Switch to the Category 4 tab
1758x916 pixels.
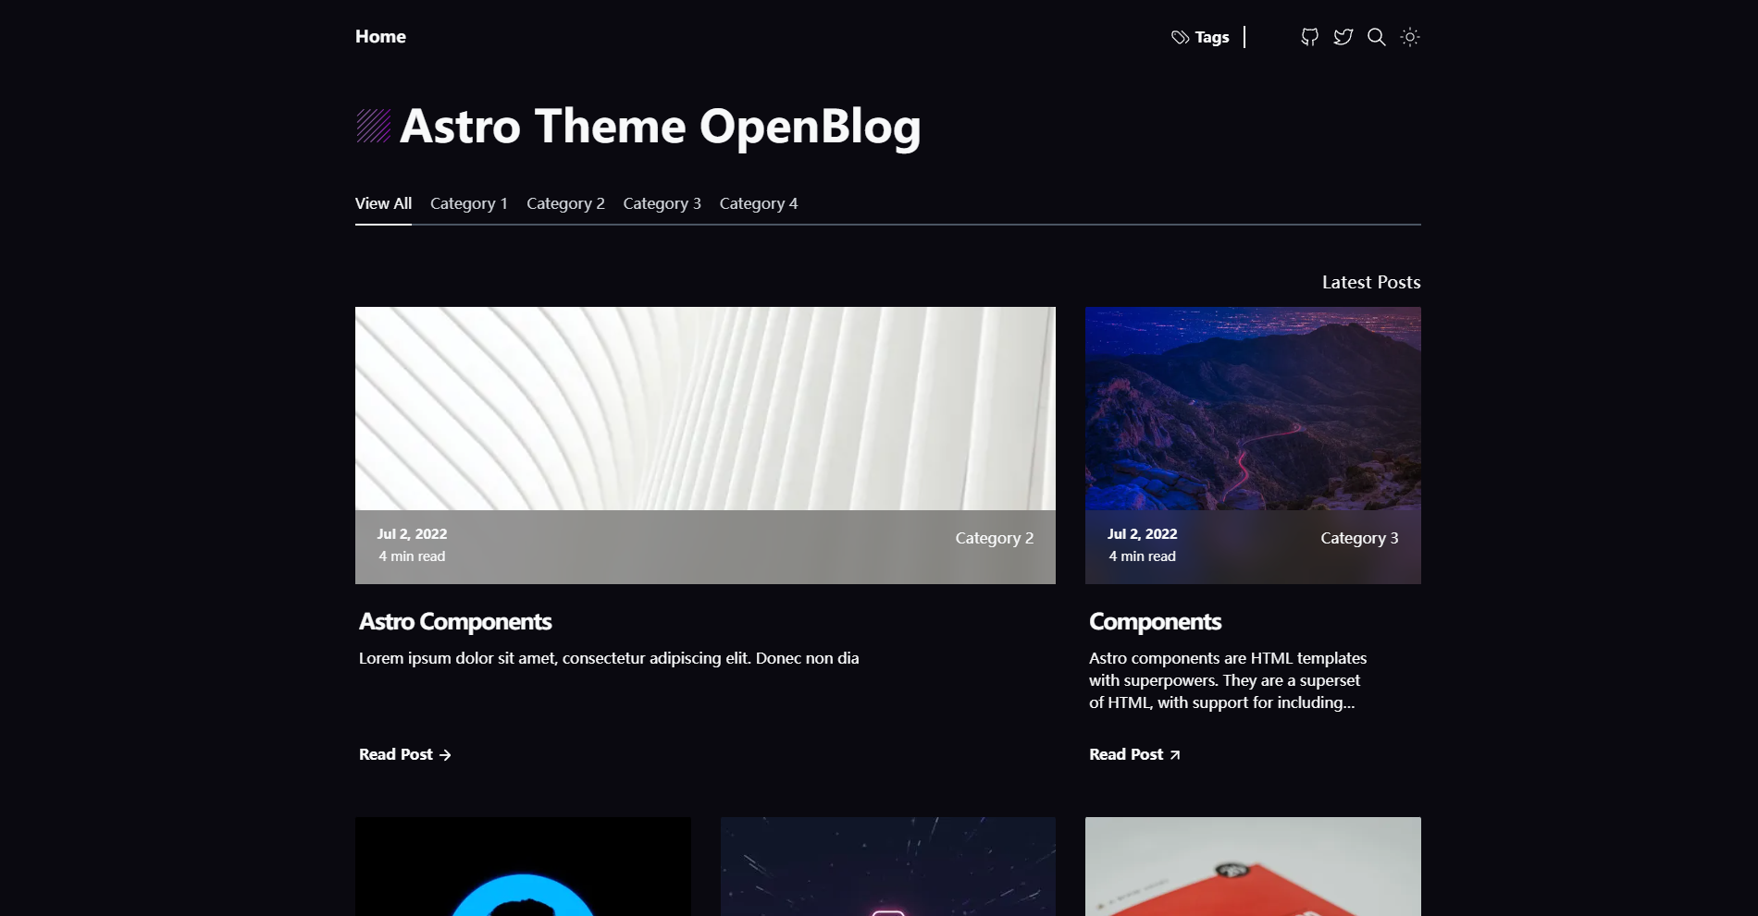(759, 203)
